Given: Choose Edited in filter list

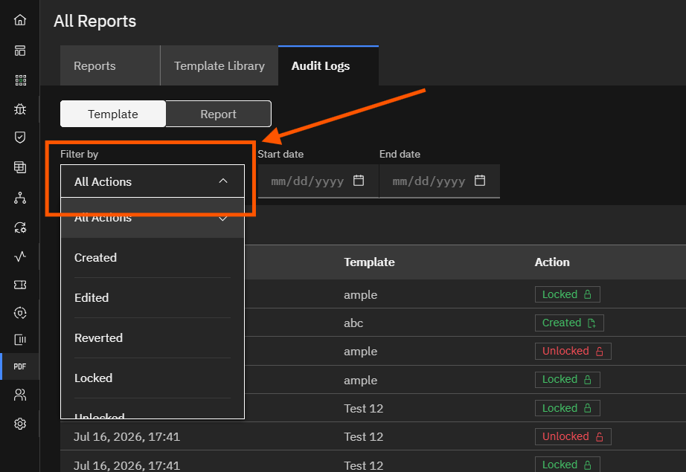Looking at the screenshot, I should click(153, 297).
